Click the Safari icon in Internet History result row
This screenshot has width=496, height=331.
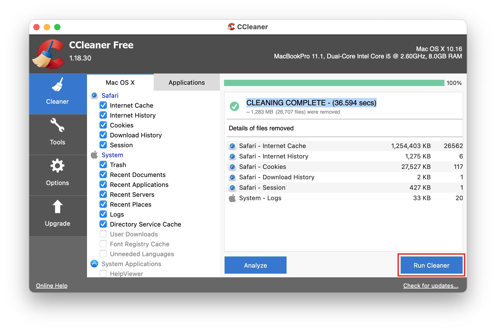click(x=232, y=156)
